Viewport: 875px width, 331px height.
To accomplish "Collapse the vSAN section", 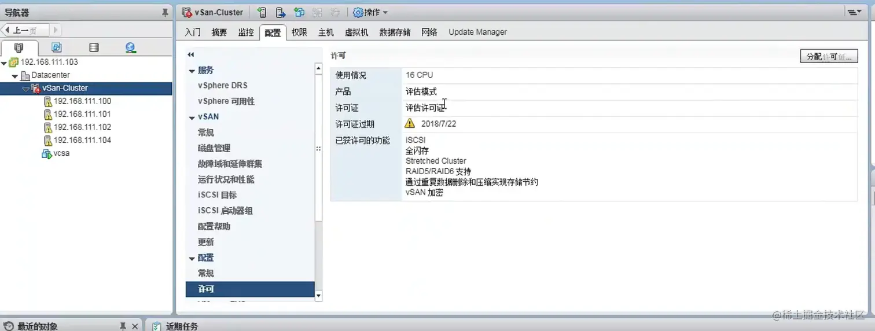I will click(192, 117).
